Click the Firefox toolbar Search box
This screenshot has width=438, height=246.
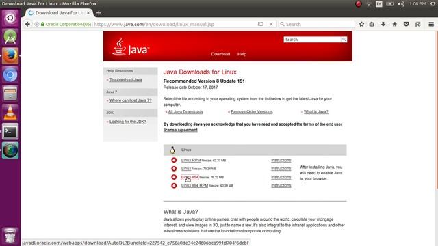[317, 25]
